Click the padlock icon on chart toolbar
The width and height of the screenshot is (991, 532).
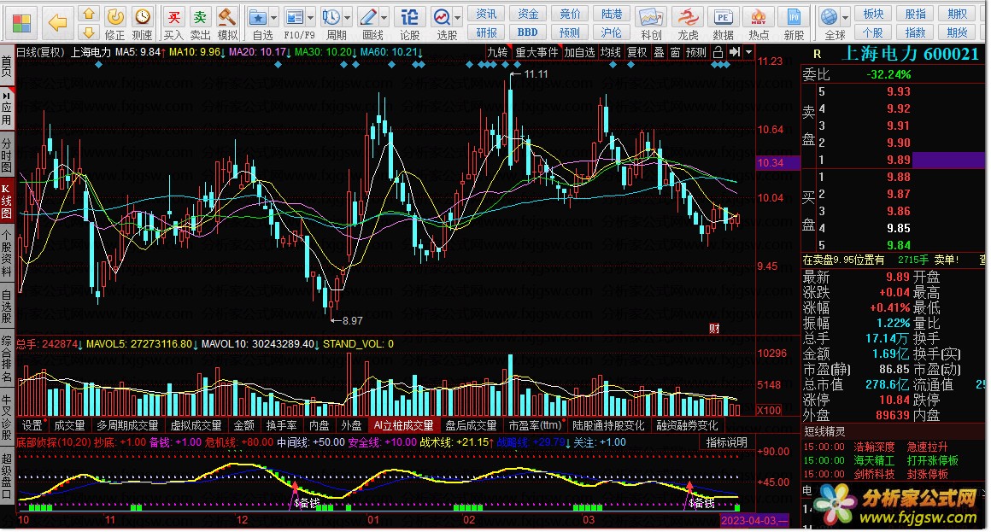point(718,52)
